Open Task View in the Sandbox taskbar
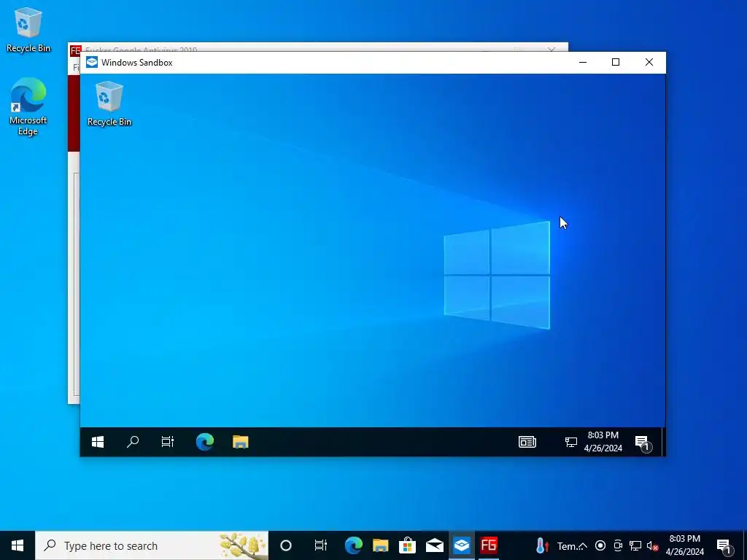 point(167,442)
